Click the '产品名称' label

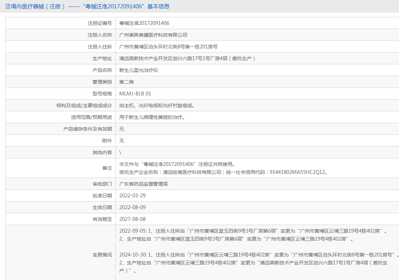pos(102,70)
